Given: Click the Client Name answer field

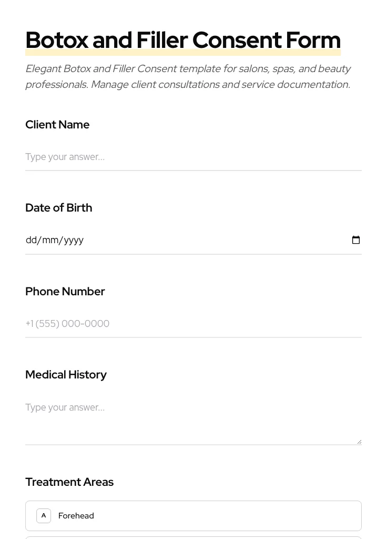Looking at the screenshot, I should point(193,157).
